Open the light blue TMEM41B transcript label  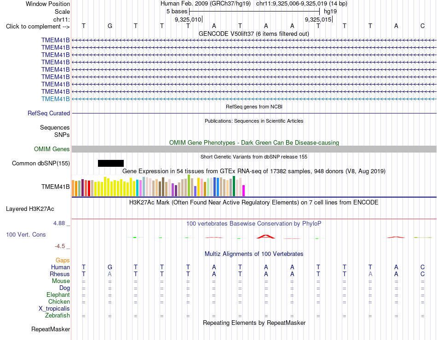[56, 99]
